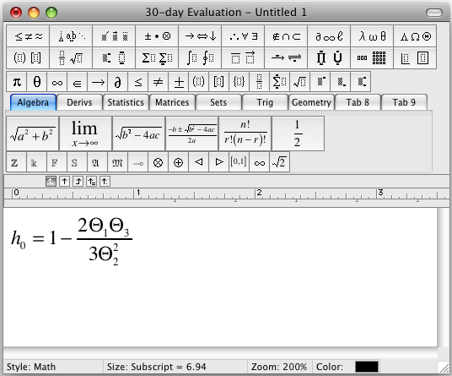452x376 pixels.
Task: Insert parentheses template from small bar
Action: pos(199,82)
